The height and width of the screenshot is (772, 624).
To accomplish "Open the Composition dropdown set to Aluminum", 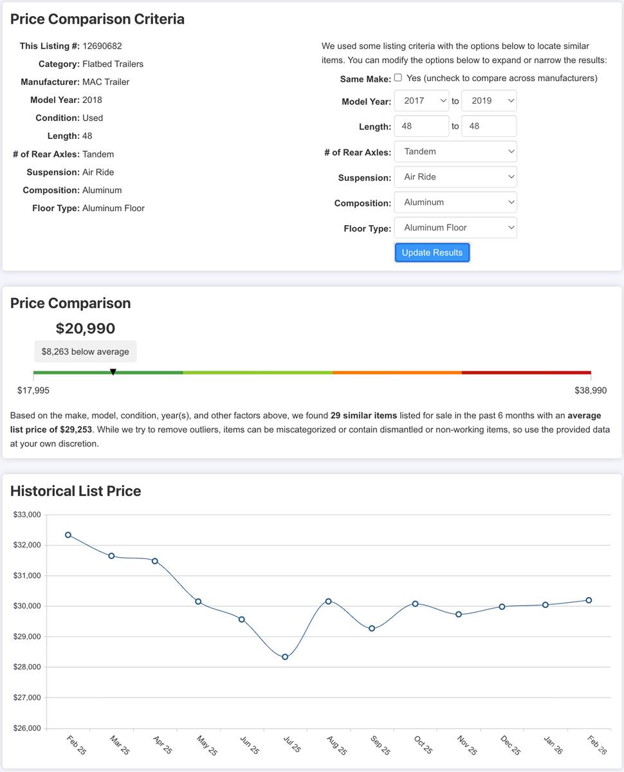I will click(455, 202).
